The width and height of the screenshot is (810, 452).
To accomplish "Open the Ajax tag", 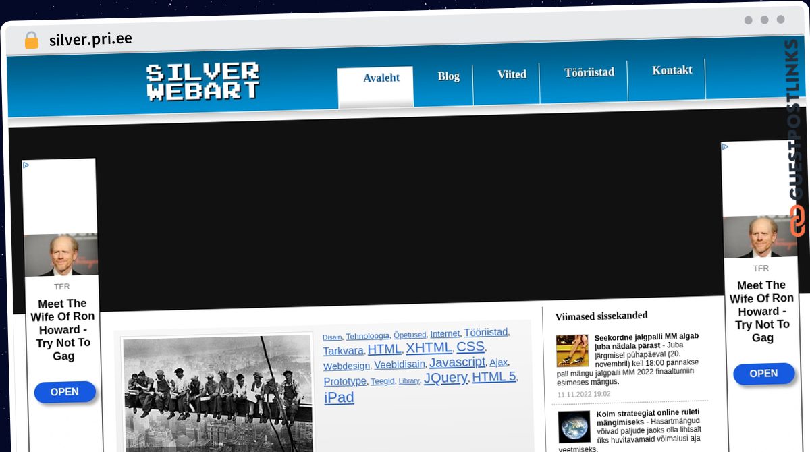I will click(498, 362).
